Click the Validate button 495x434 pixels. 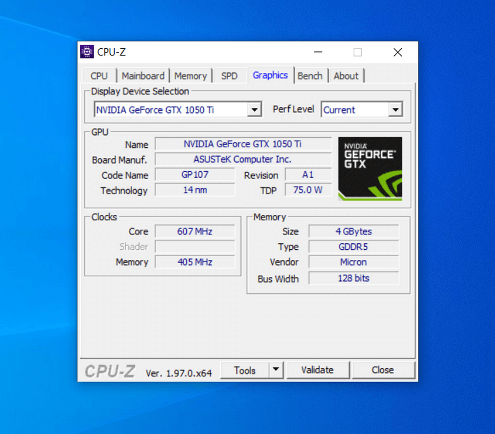[317, 370]
